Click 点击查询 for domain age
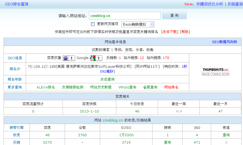 pyautogui.click(x=108, y=79)
